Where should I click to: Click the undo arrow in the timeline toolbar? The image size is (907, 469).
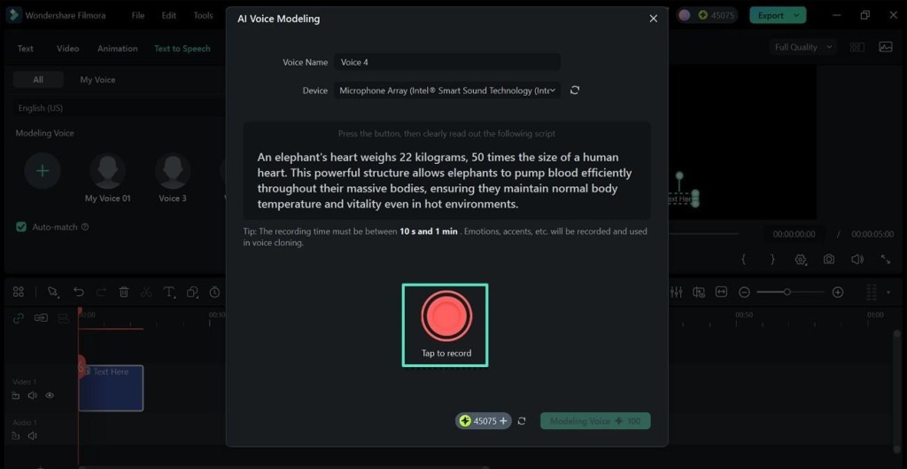79,292
